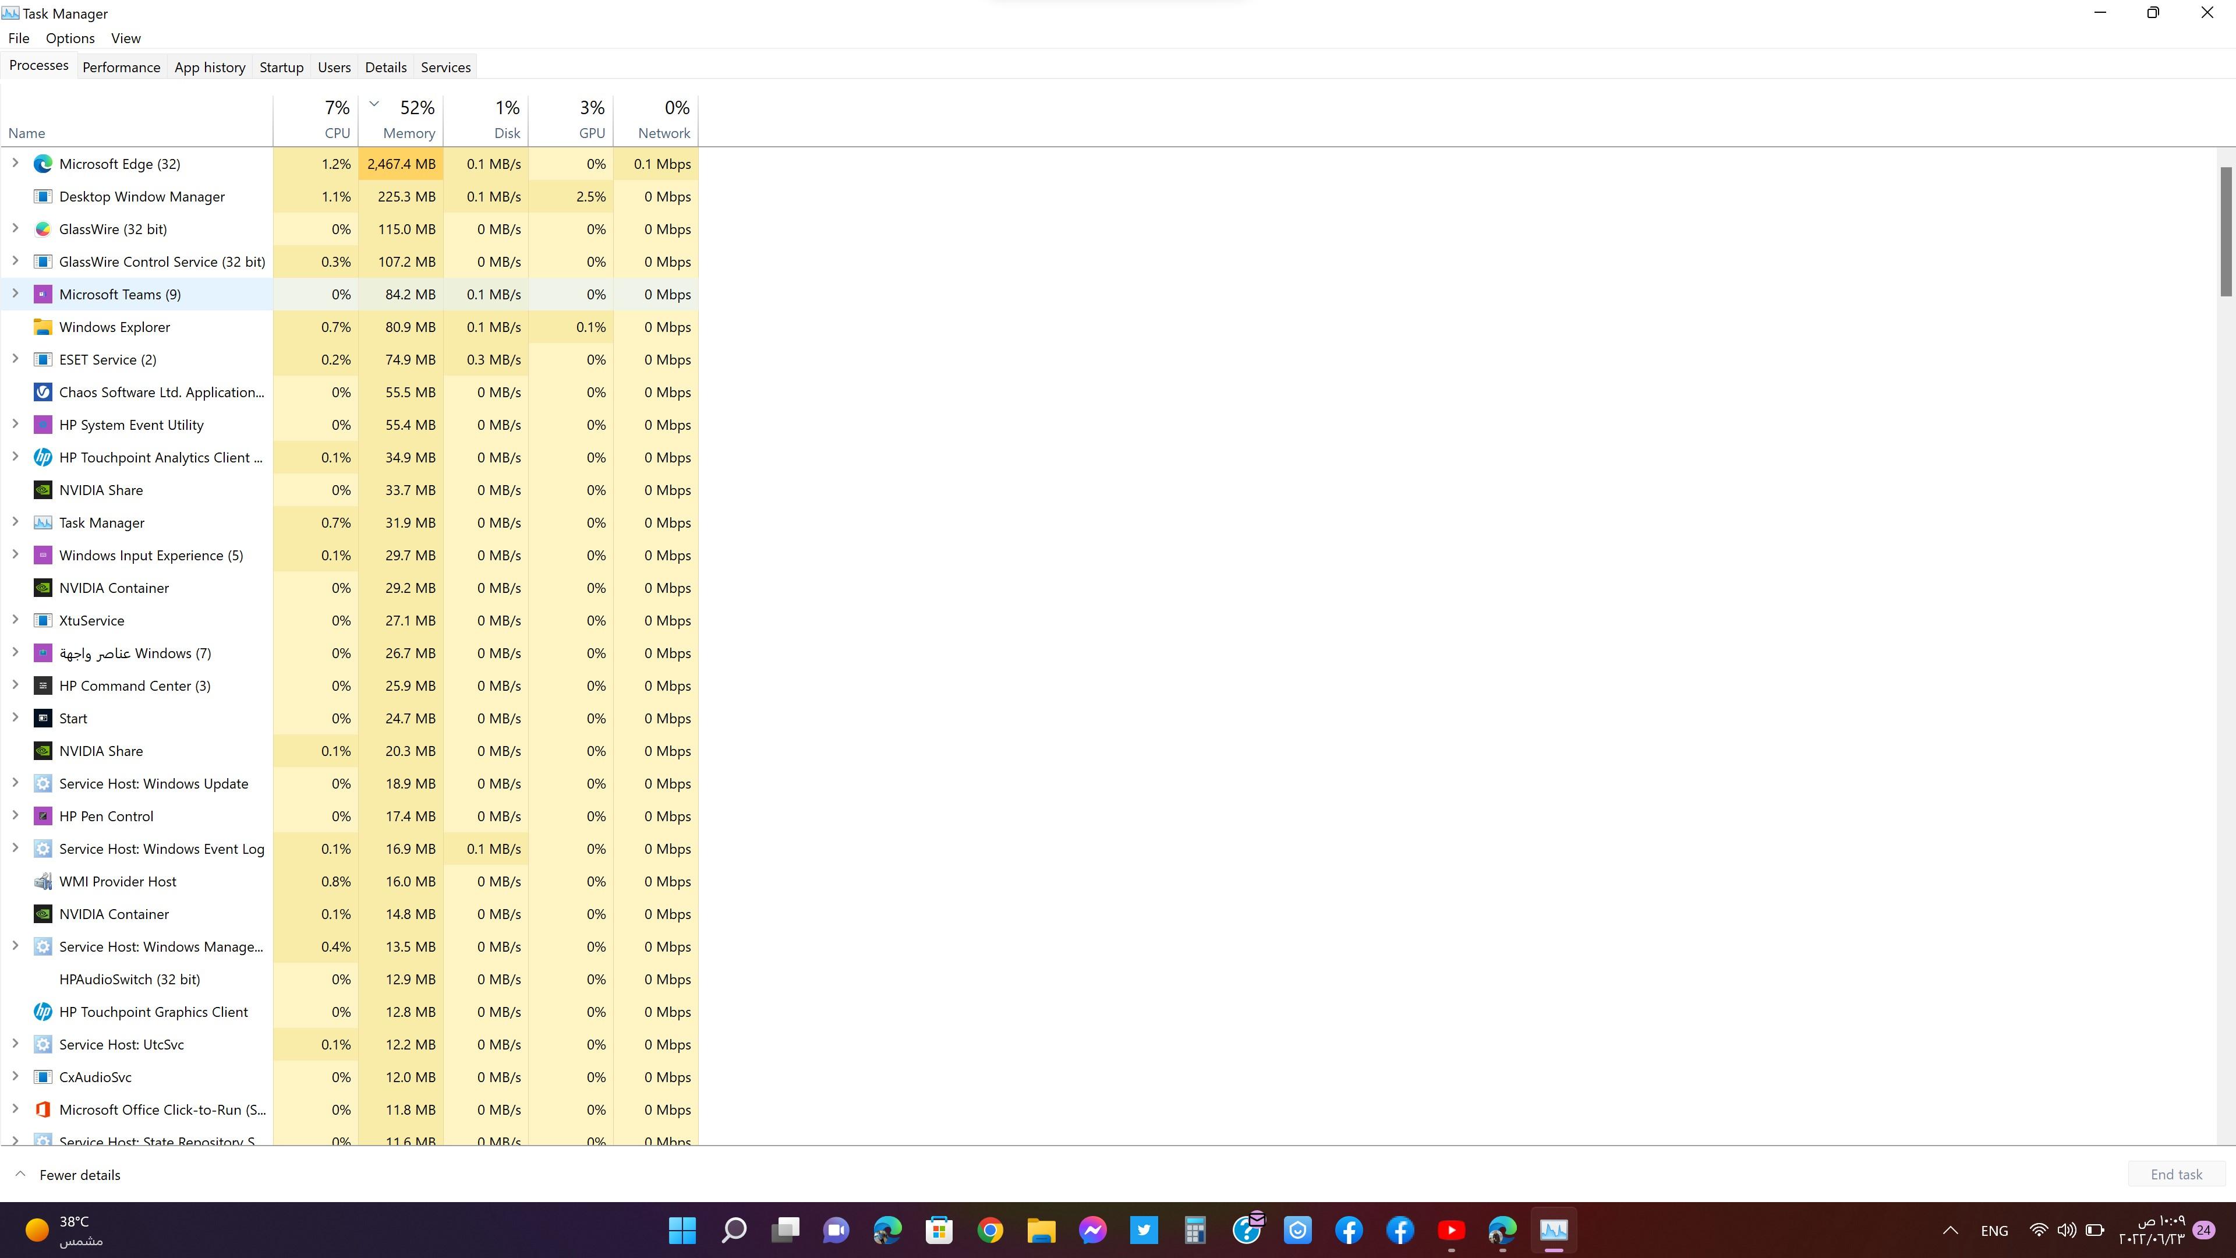Open the Options menu
The image size is (2236, 1258).
click(70, 38)
